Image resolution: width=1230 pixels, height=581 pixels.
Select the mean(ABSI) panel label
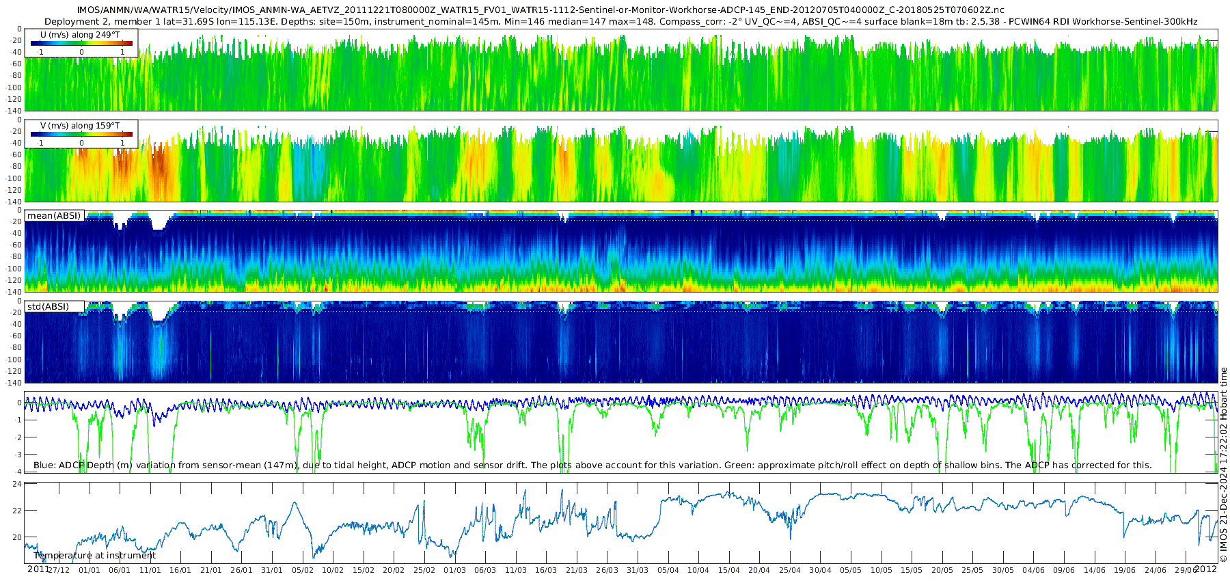54,216
